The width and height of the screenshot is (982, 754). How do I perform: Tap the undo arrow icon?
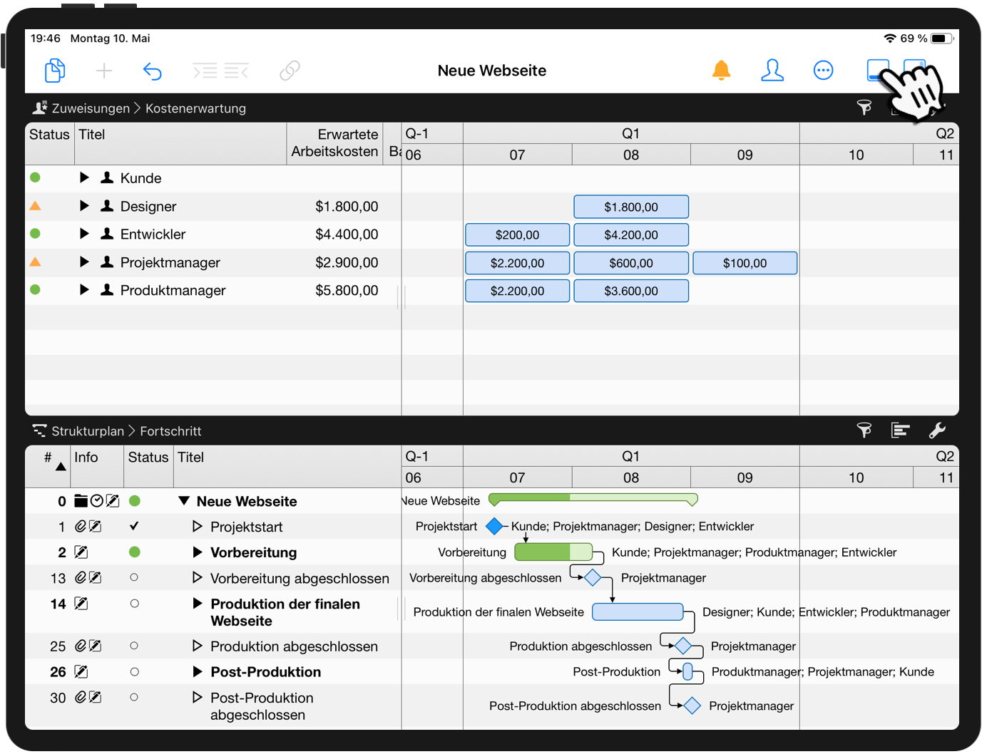(152, 71)
